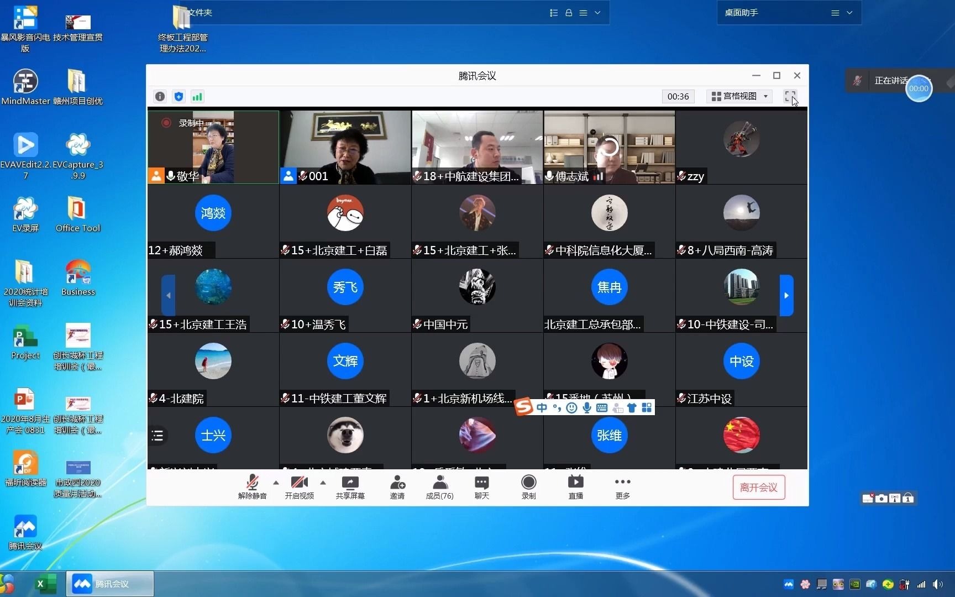Click the meeting timer 00:36

678,96
